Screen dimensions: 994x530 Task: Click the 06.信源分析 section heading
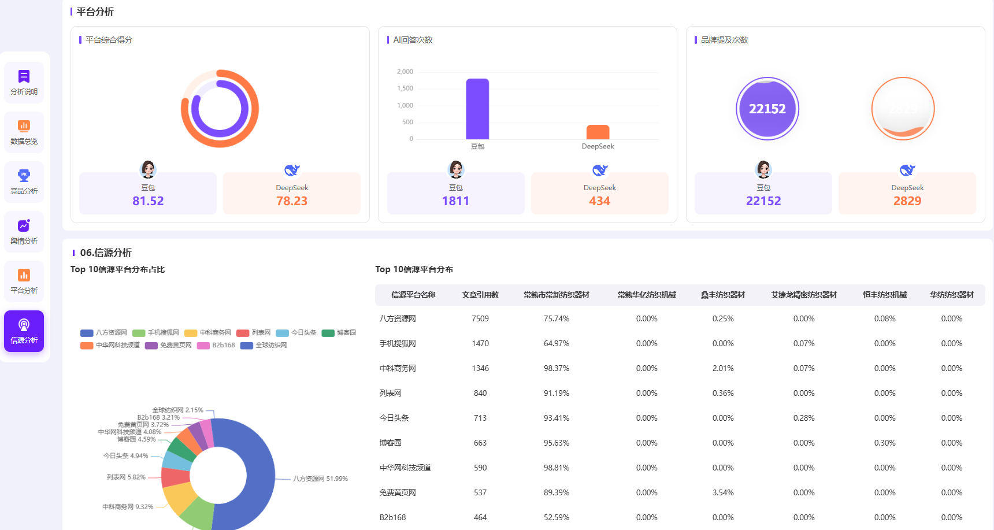pos(106,253)
